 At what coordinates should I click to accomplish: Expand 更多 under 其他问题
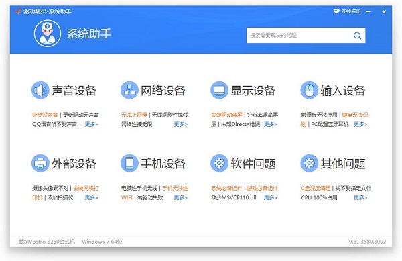(360, 198)
